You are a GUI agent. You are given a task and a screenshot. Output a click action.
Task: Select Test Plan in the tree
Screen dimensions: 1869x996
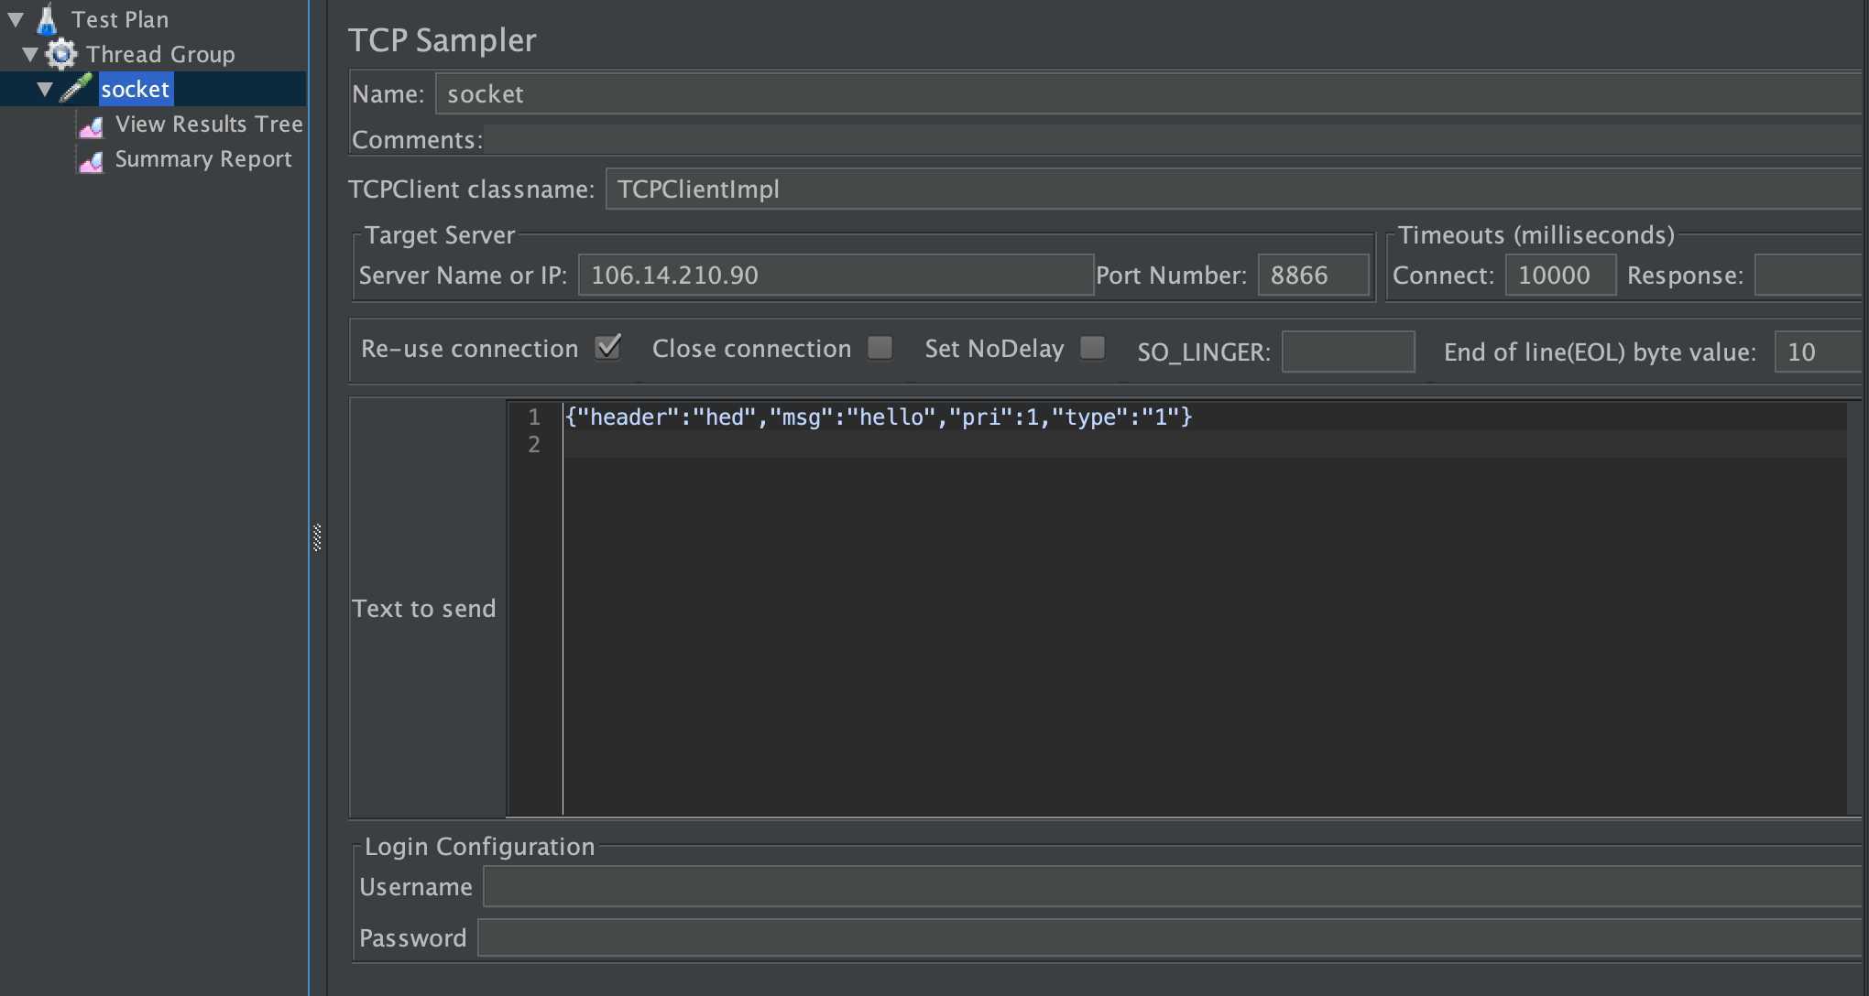[x=120, y=19]
